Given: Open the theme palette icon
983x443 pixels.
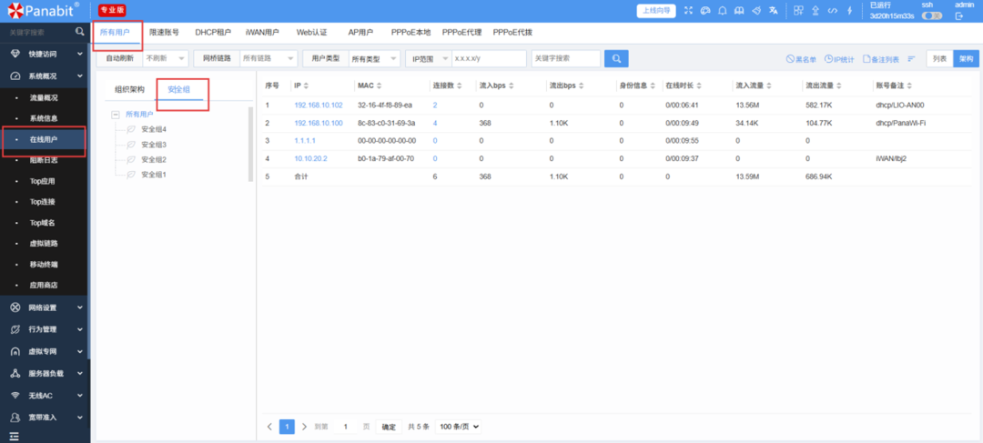Looking at the screenshot, I should [705, 11].
